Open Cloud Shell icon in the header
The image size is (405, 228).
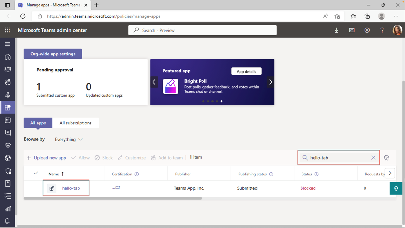352,30
